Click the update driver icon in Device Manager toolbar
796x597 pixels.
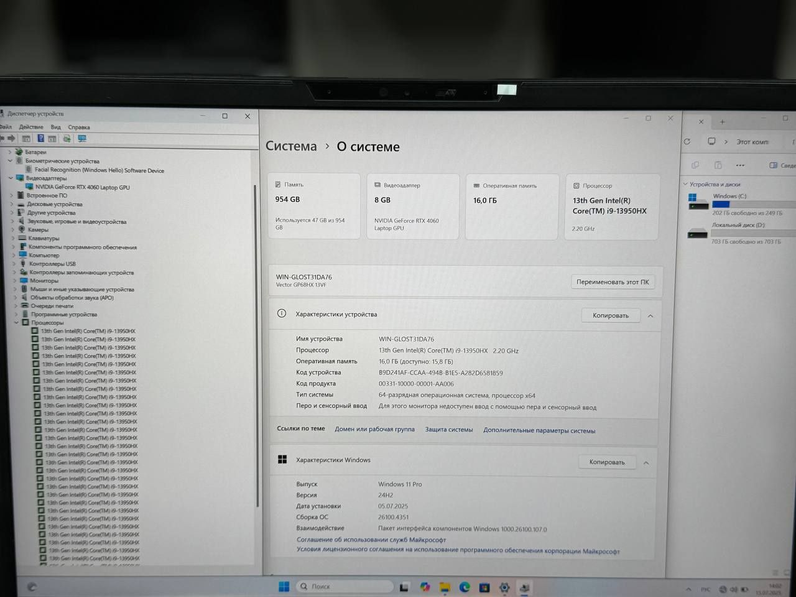coord(67,139)
